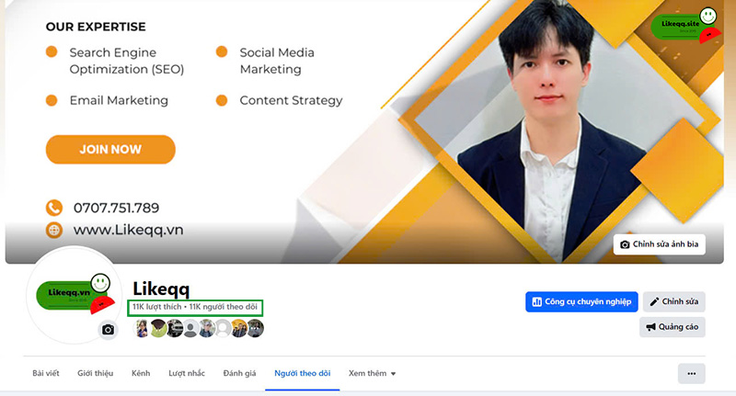Viewport: 736px width, 396px height.
Task: Open the Likeqq.vn profile picture
Action: tap(75, 295)
